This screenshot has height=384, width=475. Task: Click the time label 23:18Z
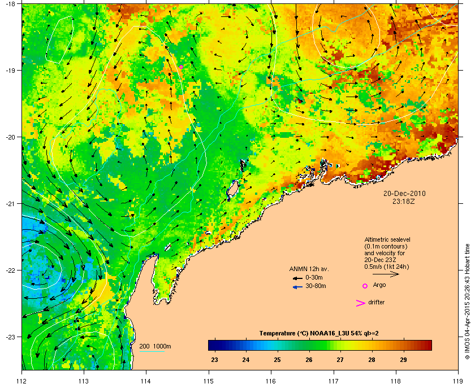[404, 201]
